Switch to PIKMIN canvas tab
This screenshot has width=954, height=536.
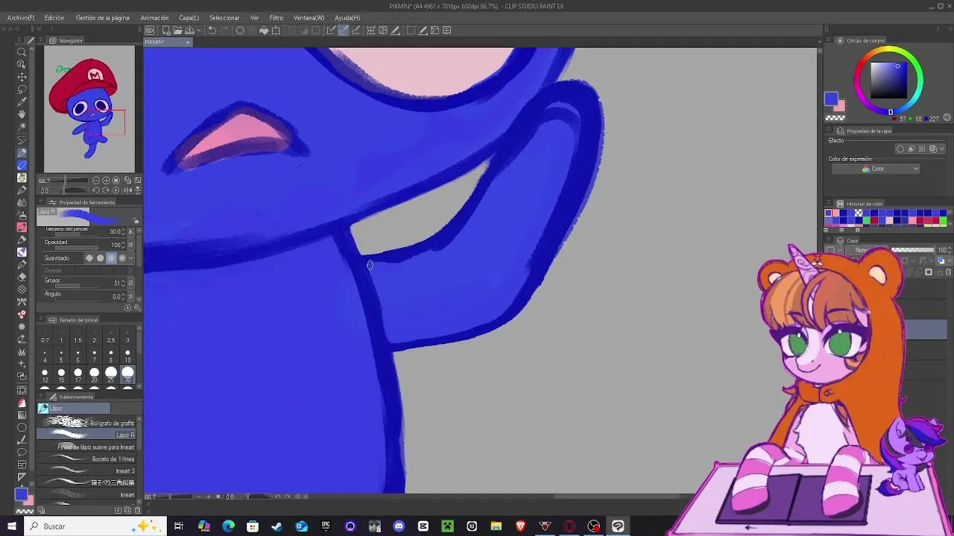pyautogui.click(x=168, y=42)
